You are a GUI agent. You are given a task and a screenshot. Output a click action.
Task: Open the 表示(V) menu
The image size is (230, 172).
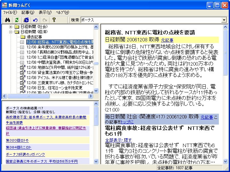coord(45,12)
